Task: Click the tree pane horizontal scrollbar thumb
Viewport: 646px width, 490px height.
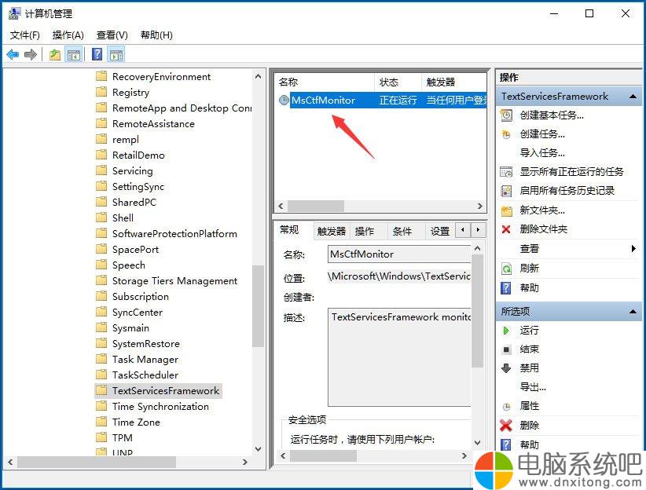Action: tap(97, 462)
